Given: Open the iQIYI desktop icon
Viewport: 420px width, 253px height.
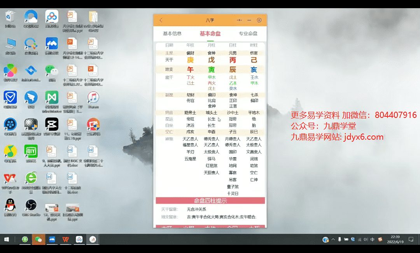Looking at the screenshot, I should (31, 151).
